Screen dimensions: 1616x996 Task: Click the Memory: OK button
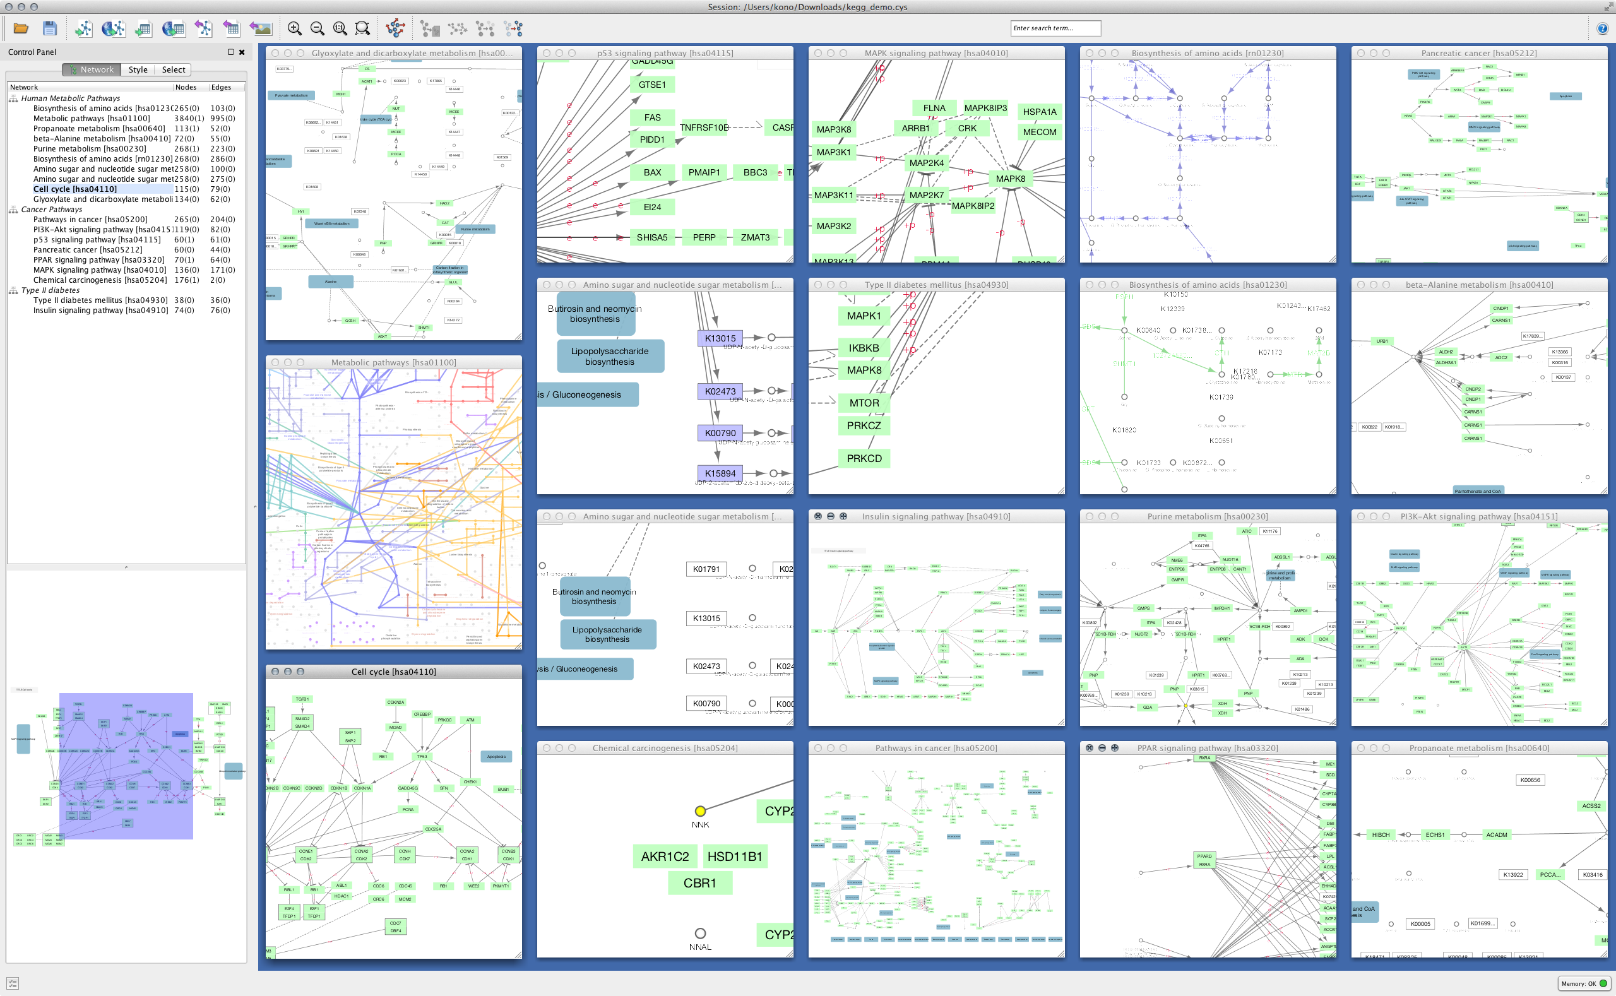coord(1584,983)
